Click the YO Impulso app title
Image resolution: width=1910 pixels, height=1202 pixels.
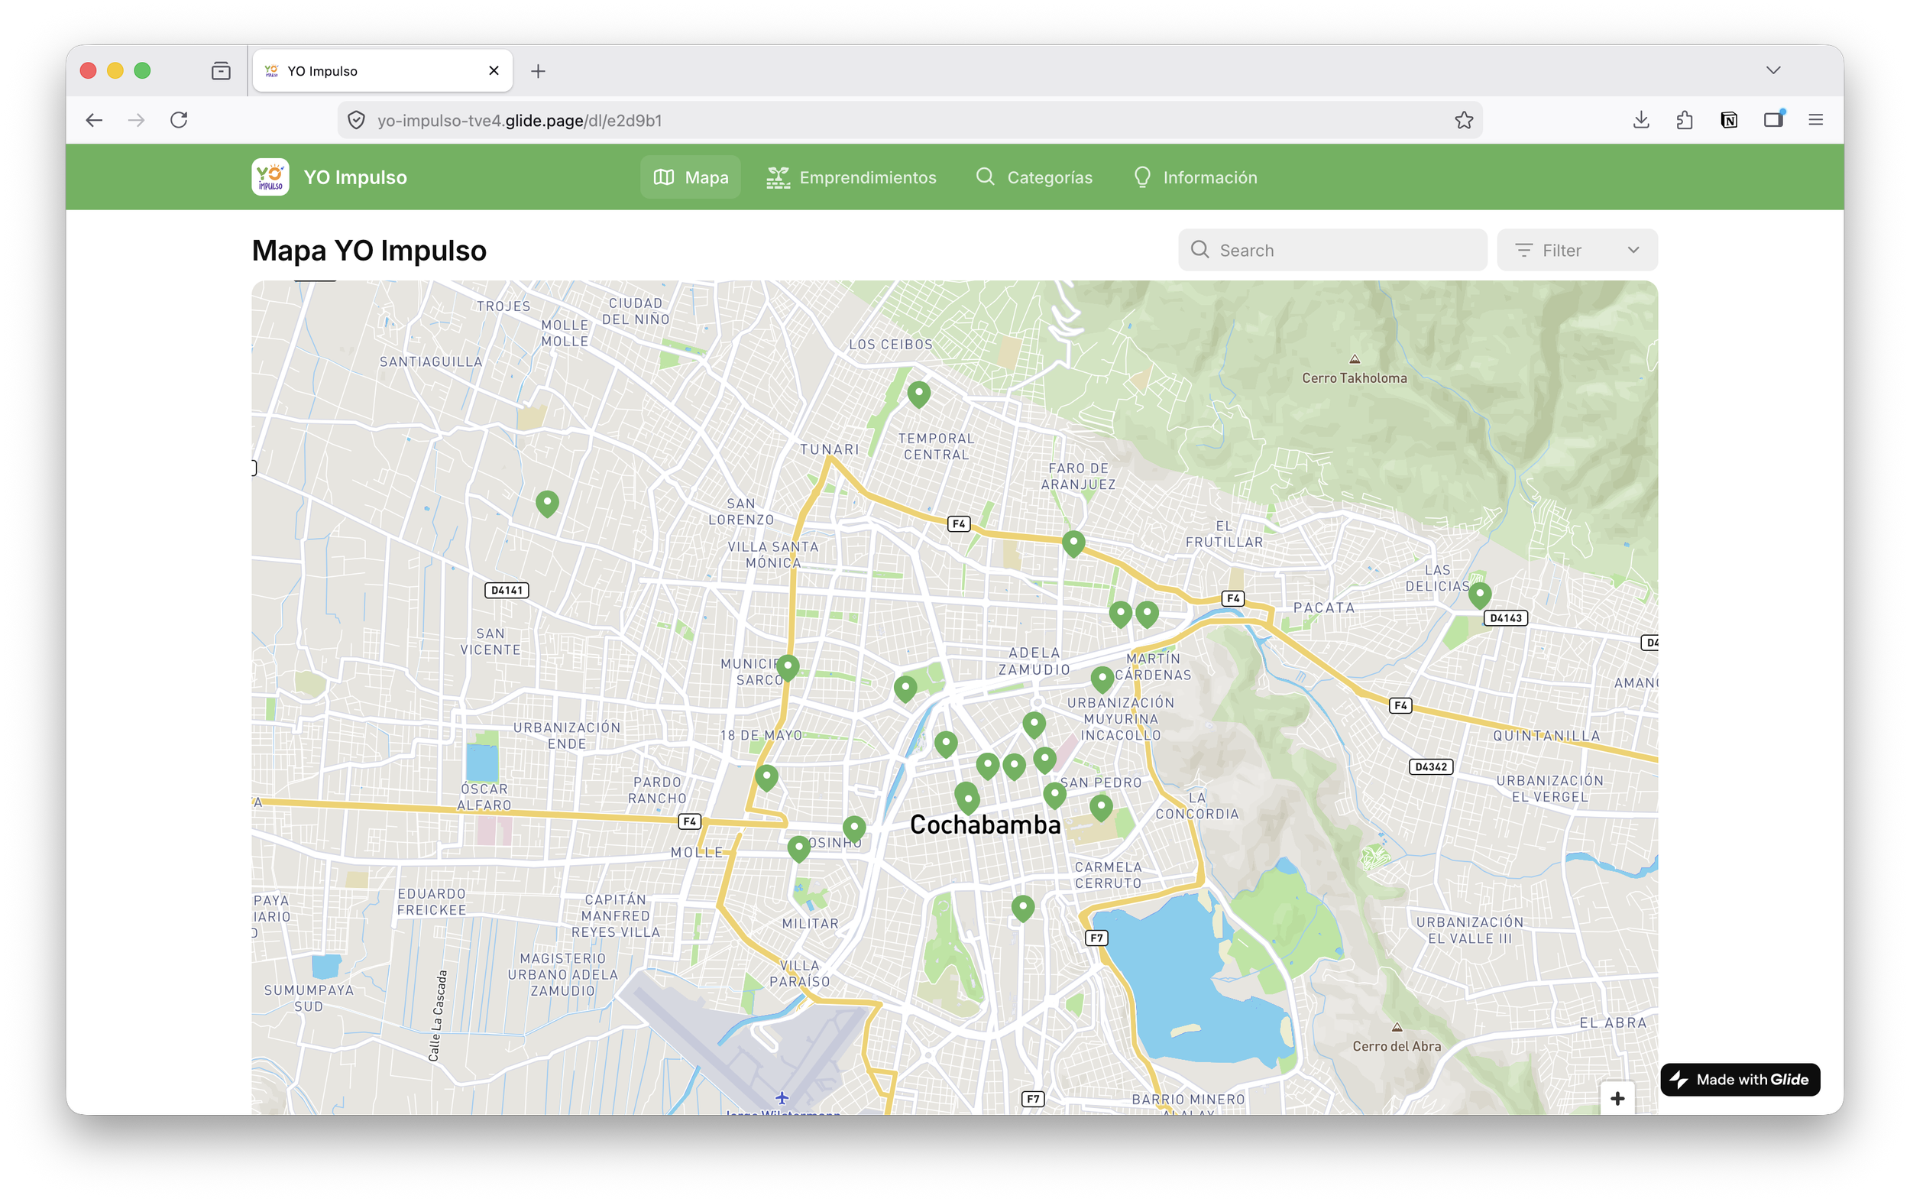(355, 177)
